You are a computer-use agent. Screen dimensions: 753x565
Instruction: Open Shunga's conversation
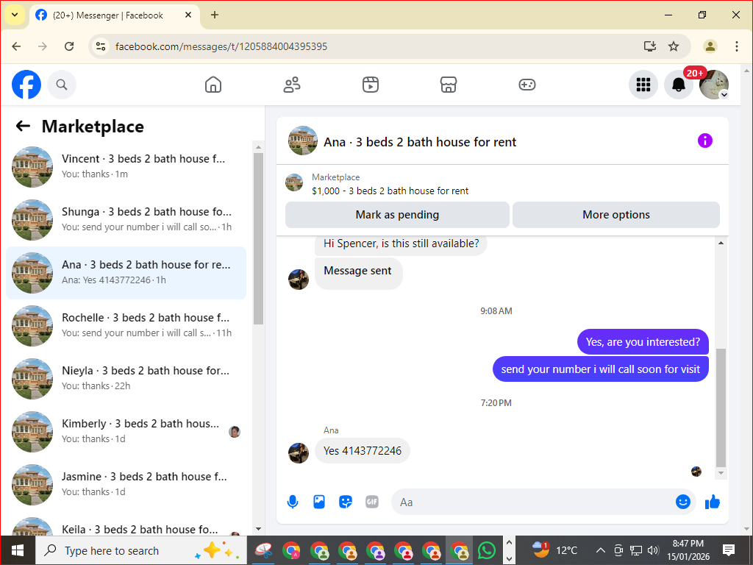click(x=126, y=219)
